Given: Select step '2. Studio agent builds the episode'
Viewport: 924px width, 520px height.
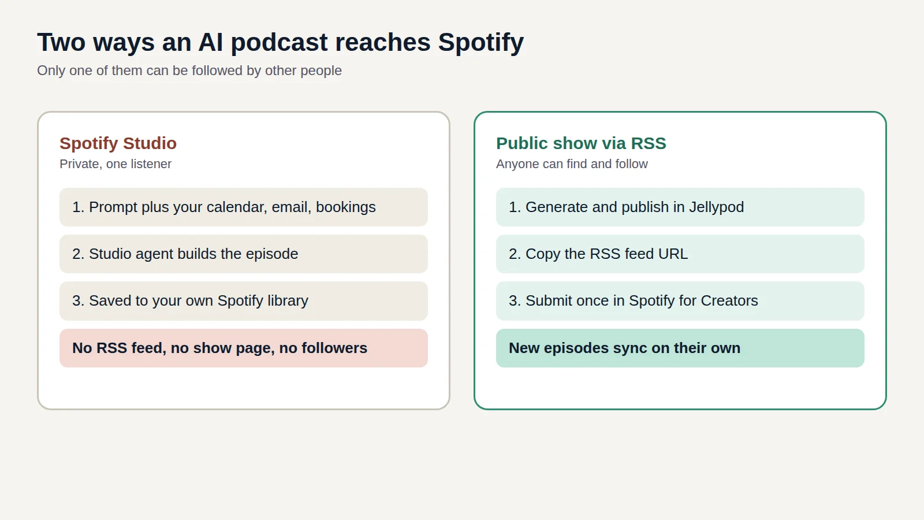Looking at the screenshot, I should [244, 254].
